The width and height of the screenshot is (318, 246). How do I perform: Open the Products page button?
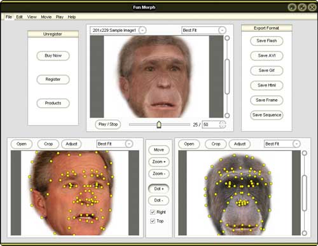[53, 103]
